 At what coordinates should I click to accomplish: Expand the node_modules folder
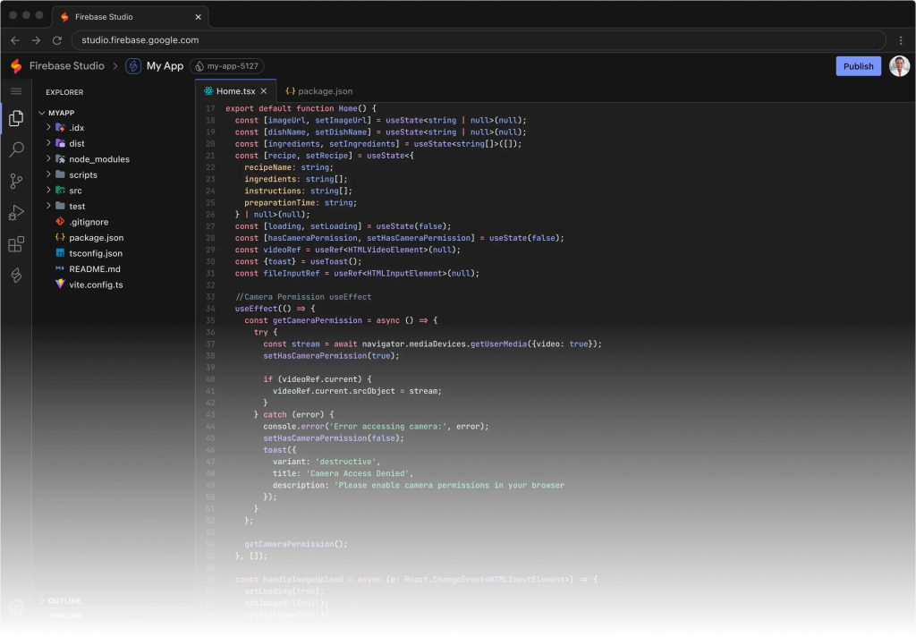[98, 159]
